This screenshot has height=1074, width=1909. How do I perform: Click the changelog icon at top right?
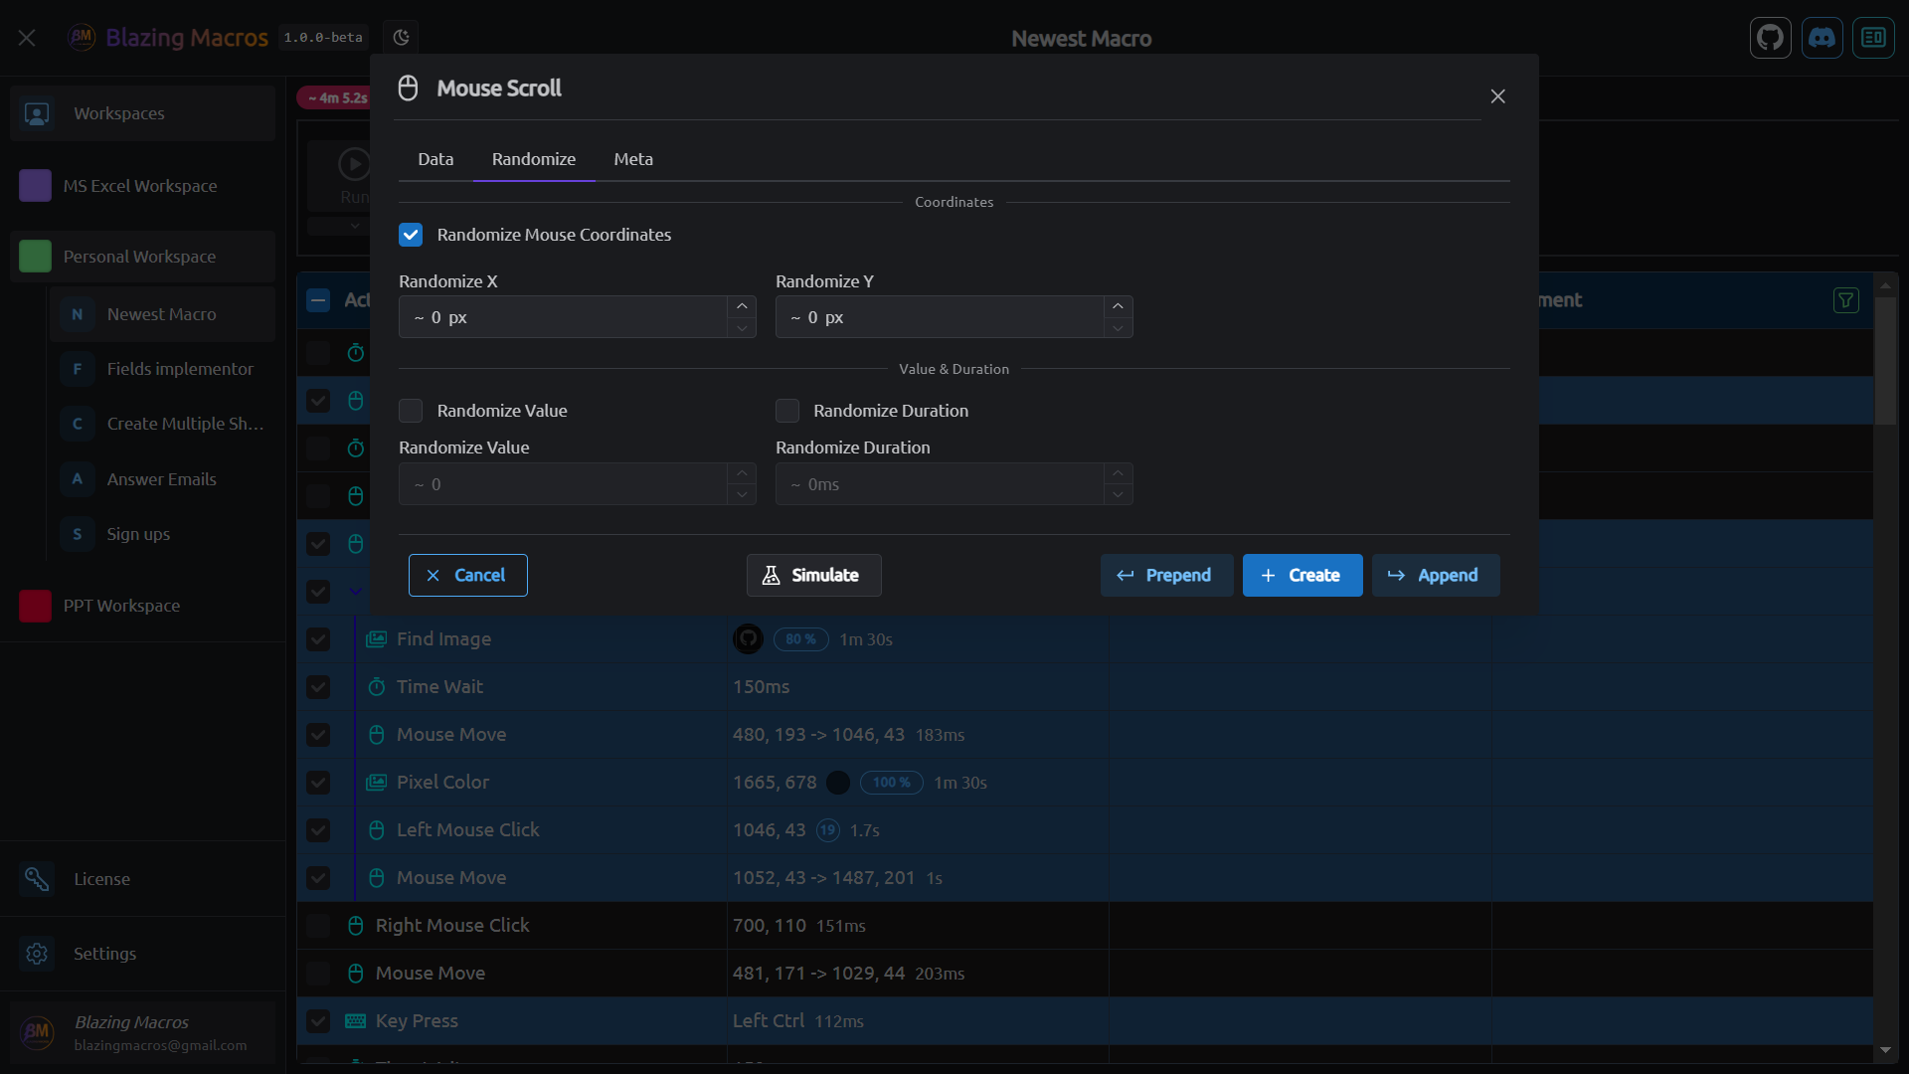coord(1874,38)
